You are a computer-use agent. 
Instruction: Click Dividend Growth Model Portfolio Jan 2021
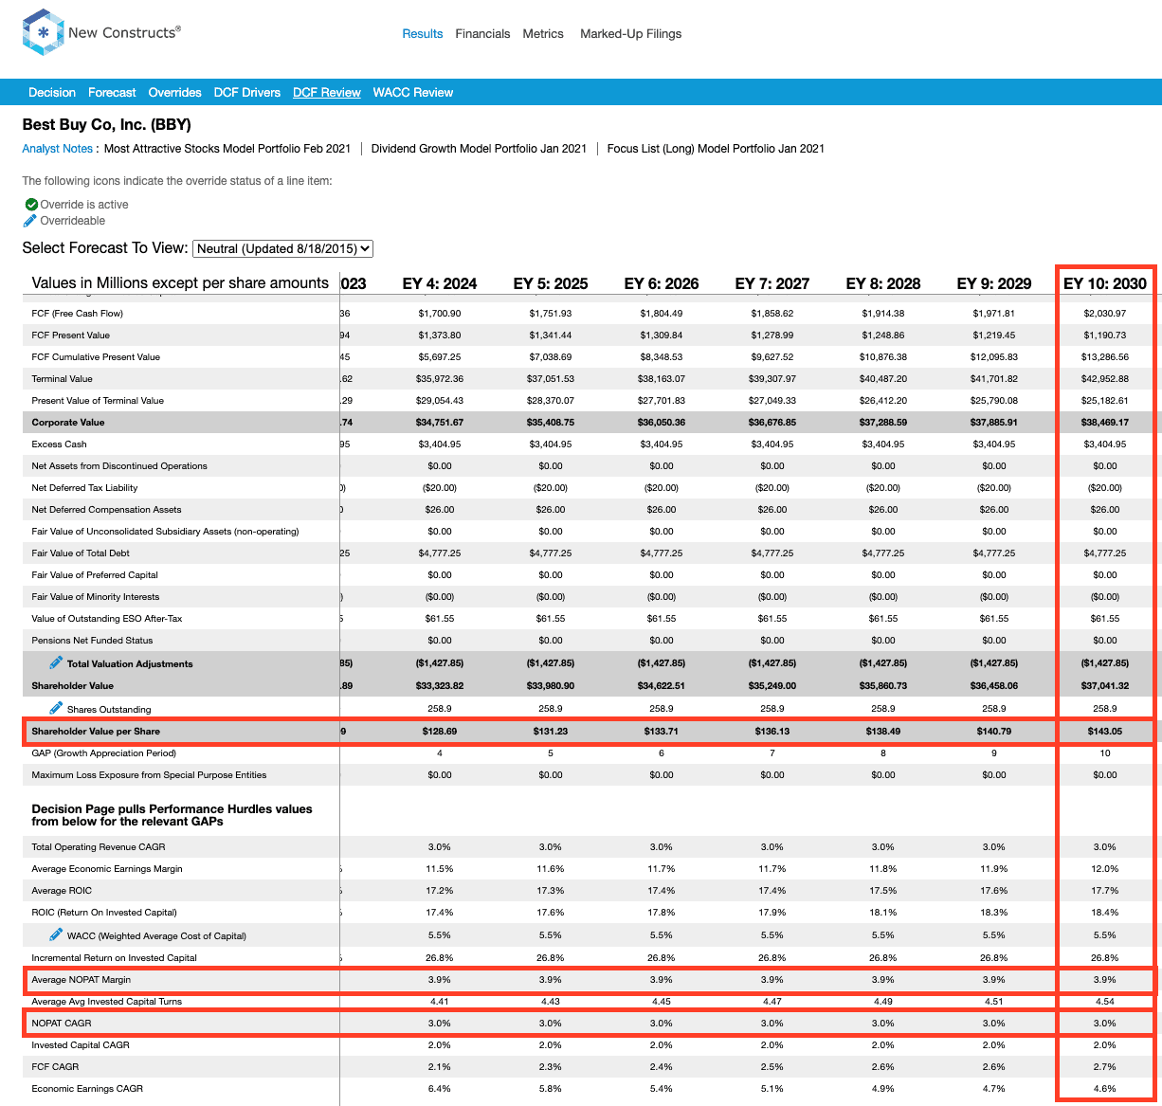[479, 149]
